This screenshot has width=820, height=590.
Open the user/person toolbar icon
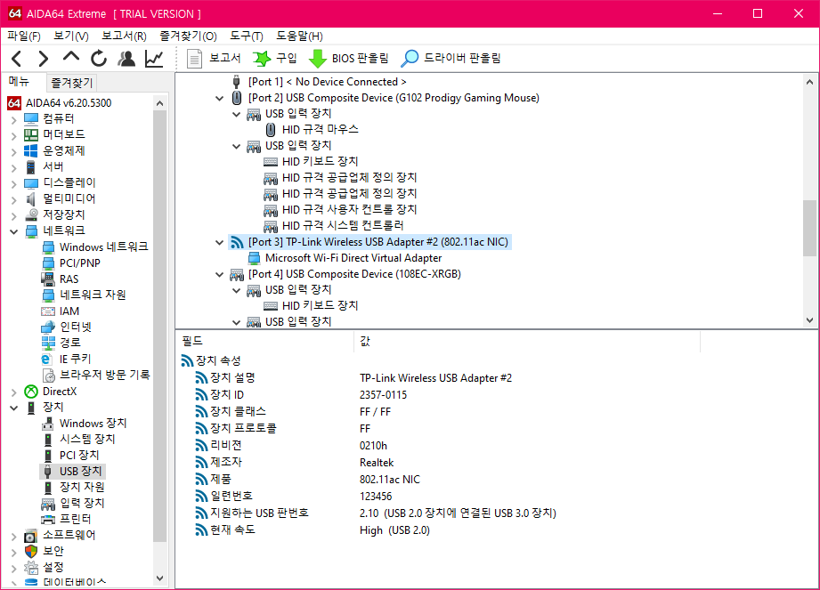pos(126,59)
